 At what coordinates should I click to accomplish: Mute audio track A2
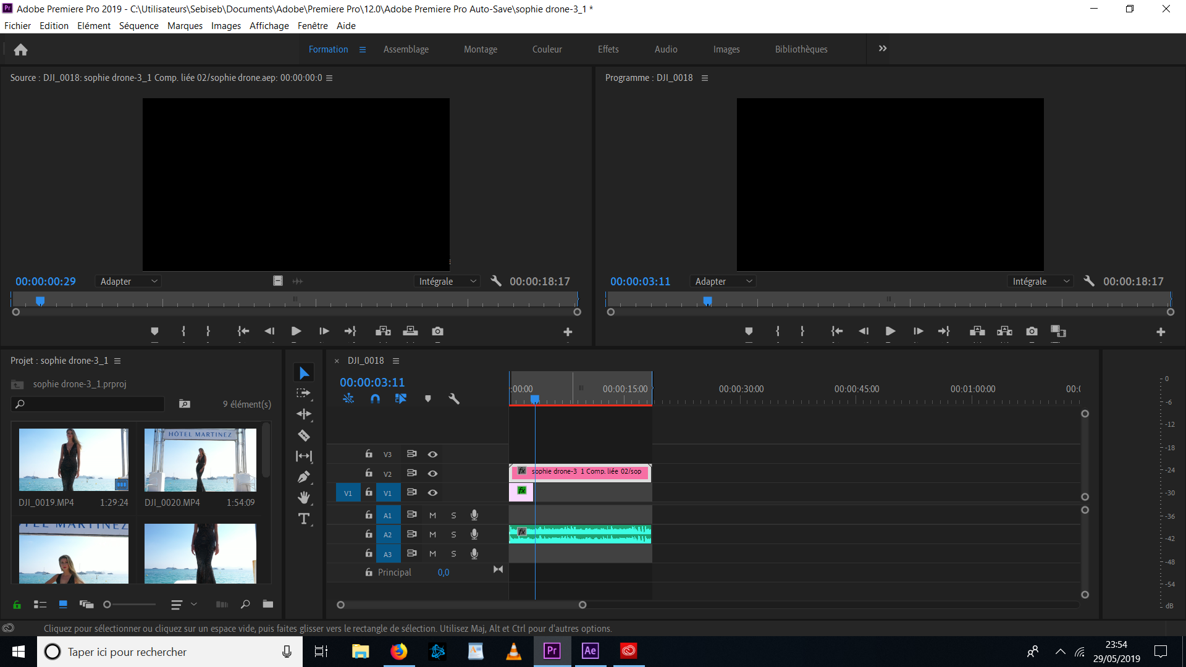click(x=432, y=534)
